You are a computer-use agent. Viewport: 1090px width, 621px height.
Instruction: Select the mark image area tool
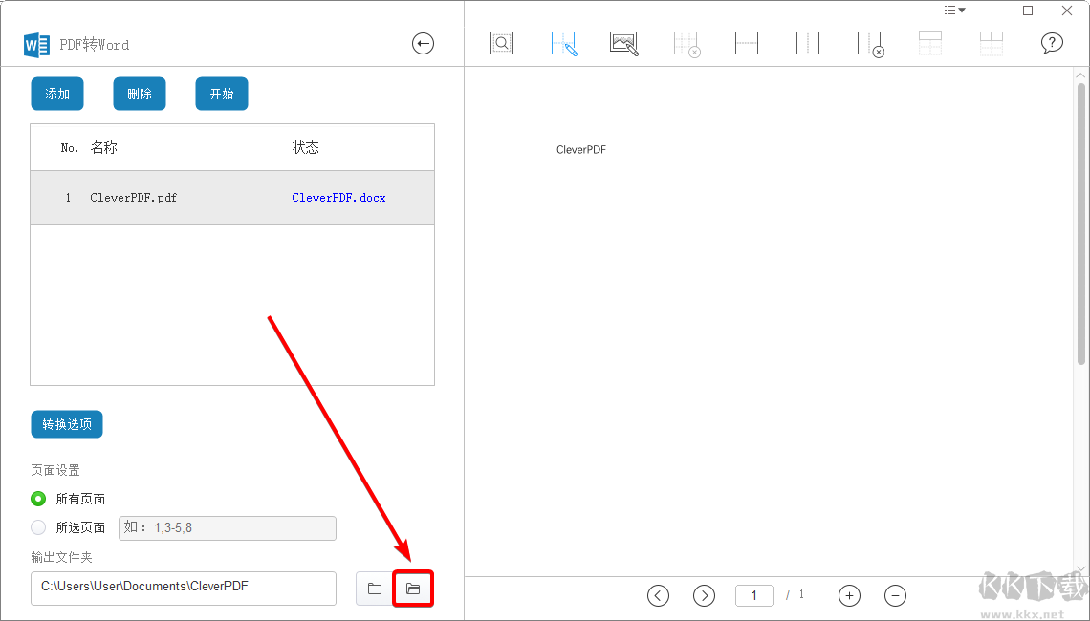(624, 43)
